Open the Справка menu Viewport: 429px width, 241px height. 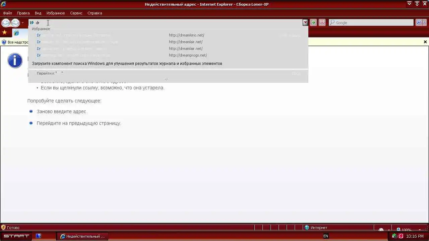pos(95,13)
